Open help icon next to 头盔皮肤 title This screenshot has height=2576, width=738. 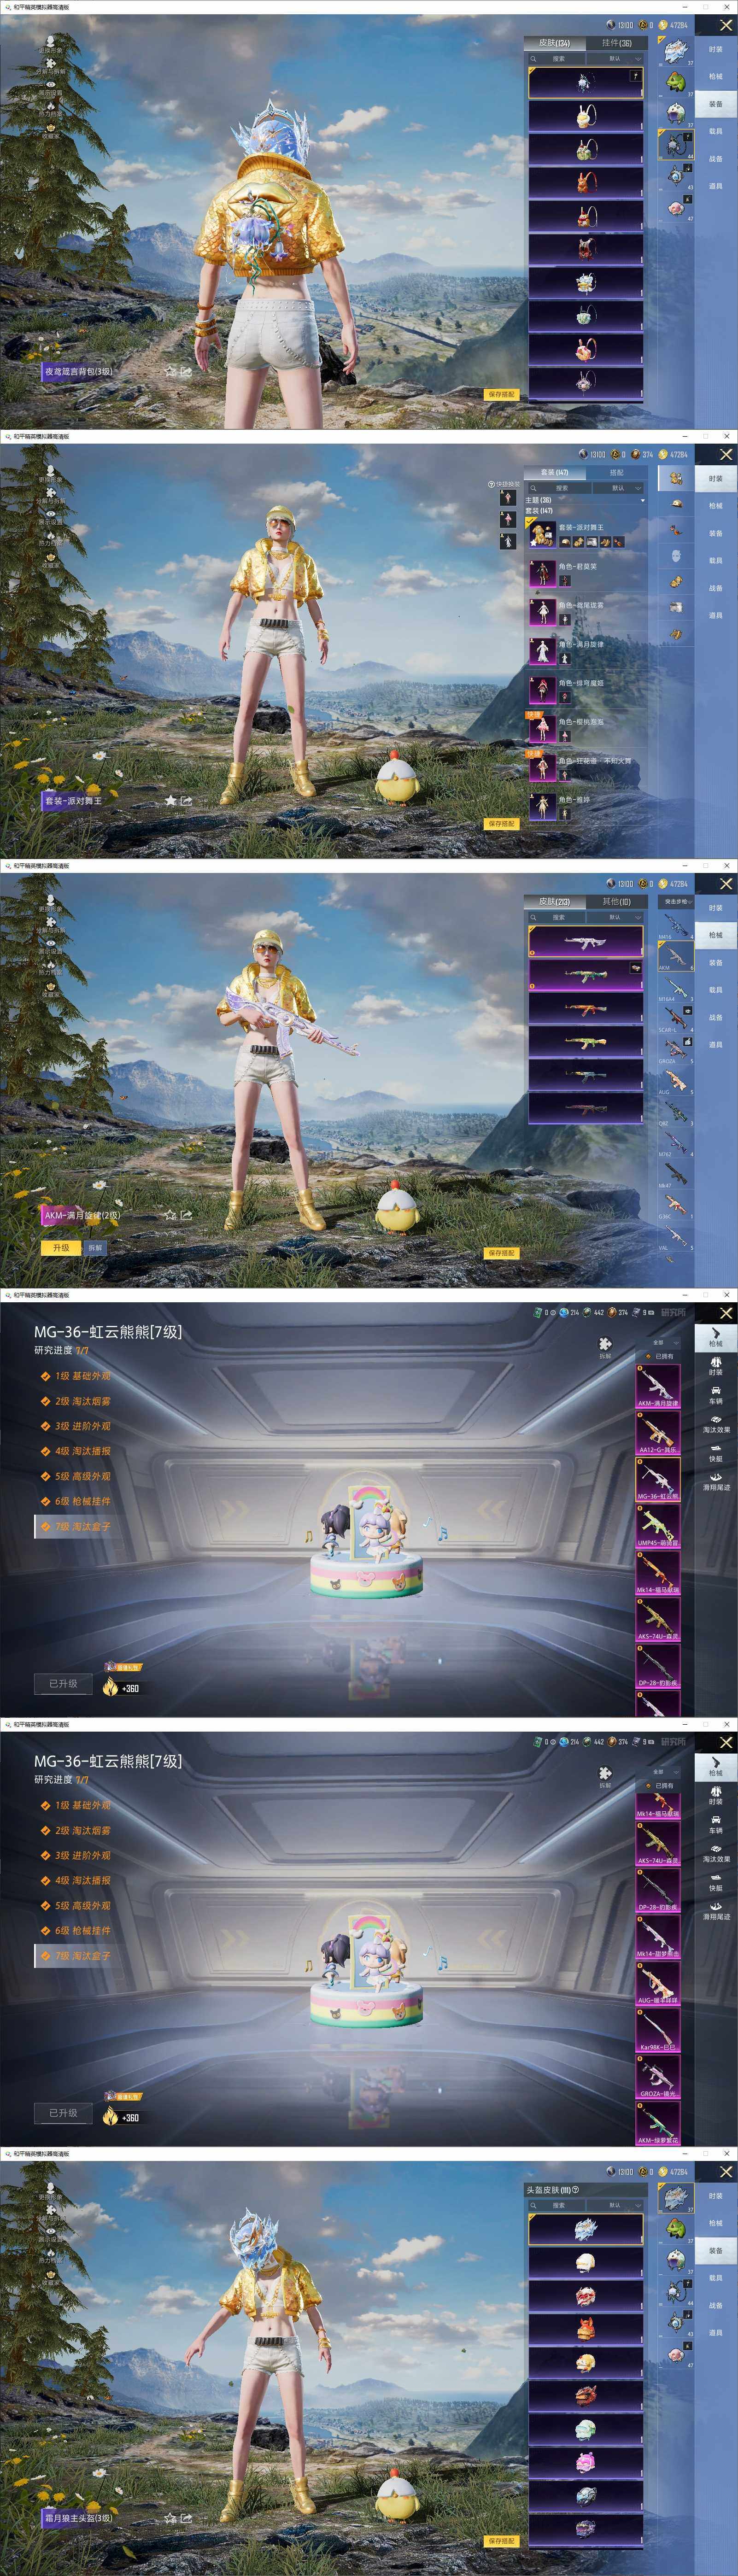(575, 2190)
